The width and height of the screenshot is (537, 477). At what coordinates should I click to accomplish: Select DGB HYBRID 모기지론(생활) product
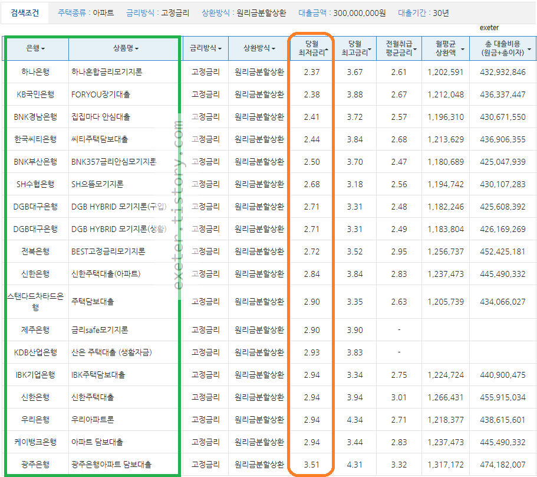tap(119, 228)
